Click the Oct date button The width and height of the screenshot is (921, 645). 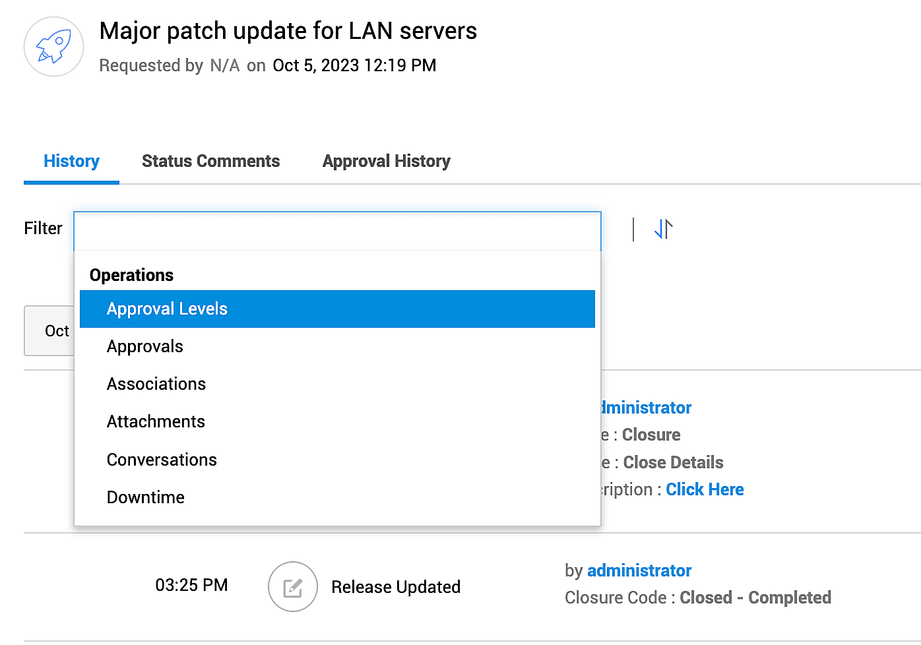coord(49,330)
